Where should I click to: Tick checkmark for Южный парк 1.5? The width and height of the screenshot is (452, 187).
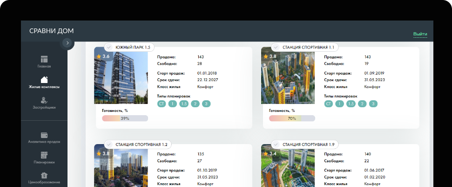[108, 47]
